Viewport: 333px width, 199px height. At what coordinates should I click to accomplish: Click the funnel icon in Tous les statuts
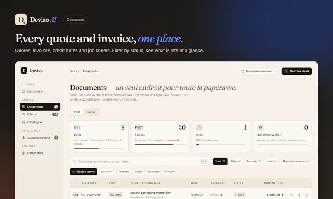click(73, 172)
